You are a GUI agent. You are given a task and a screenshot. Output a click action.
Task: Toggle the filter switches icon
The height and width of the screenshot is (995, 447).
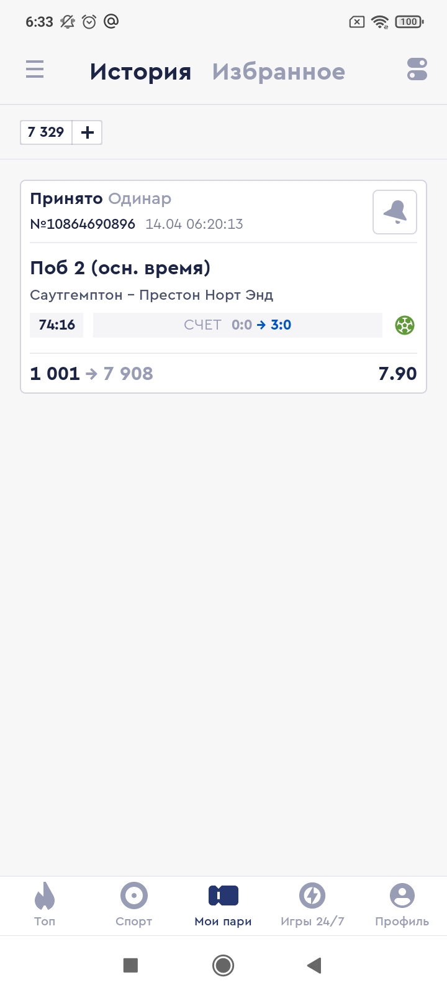(417, 69)
